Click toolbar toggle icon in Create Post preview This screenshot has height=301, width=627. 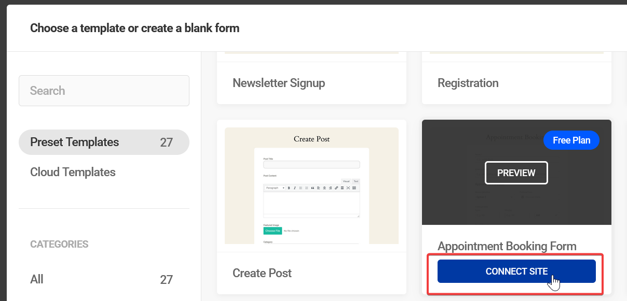point(354,188)
